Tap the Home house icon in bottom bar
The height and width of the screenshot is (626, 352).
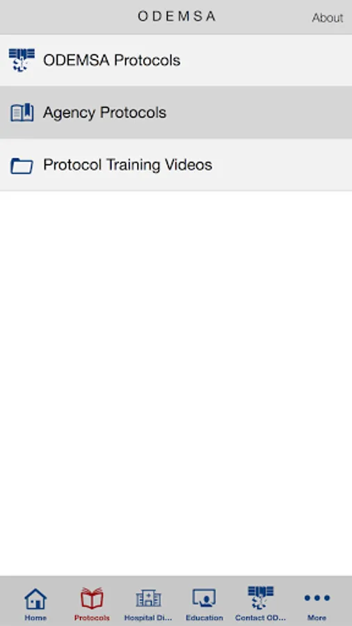pos(35,598)
